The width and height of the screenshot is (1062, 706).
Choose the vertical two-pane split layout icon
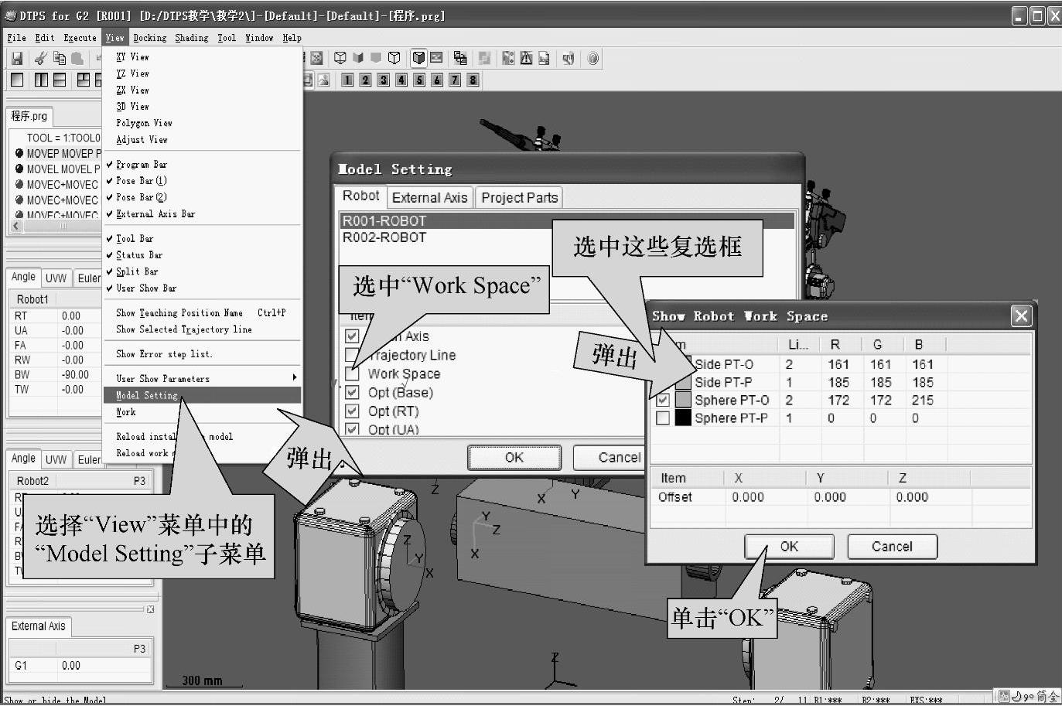click(41, 80)
